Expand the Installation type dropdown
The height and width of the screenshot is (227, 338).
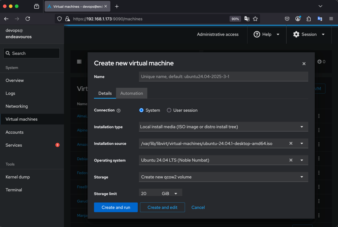[223, 127]
